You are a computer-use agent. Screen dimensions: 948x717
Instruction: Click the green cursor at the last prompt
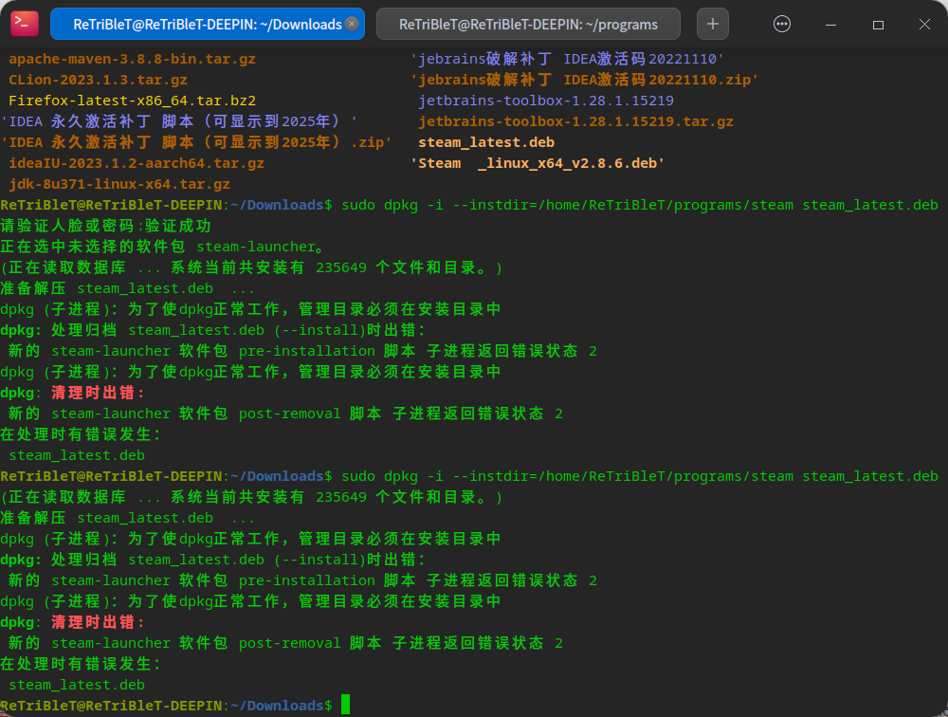[x=346, y=705]
